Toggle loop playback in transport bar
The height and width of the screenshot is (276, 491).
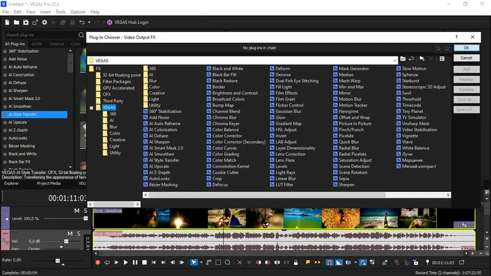point(107,263)
